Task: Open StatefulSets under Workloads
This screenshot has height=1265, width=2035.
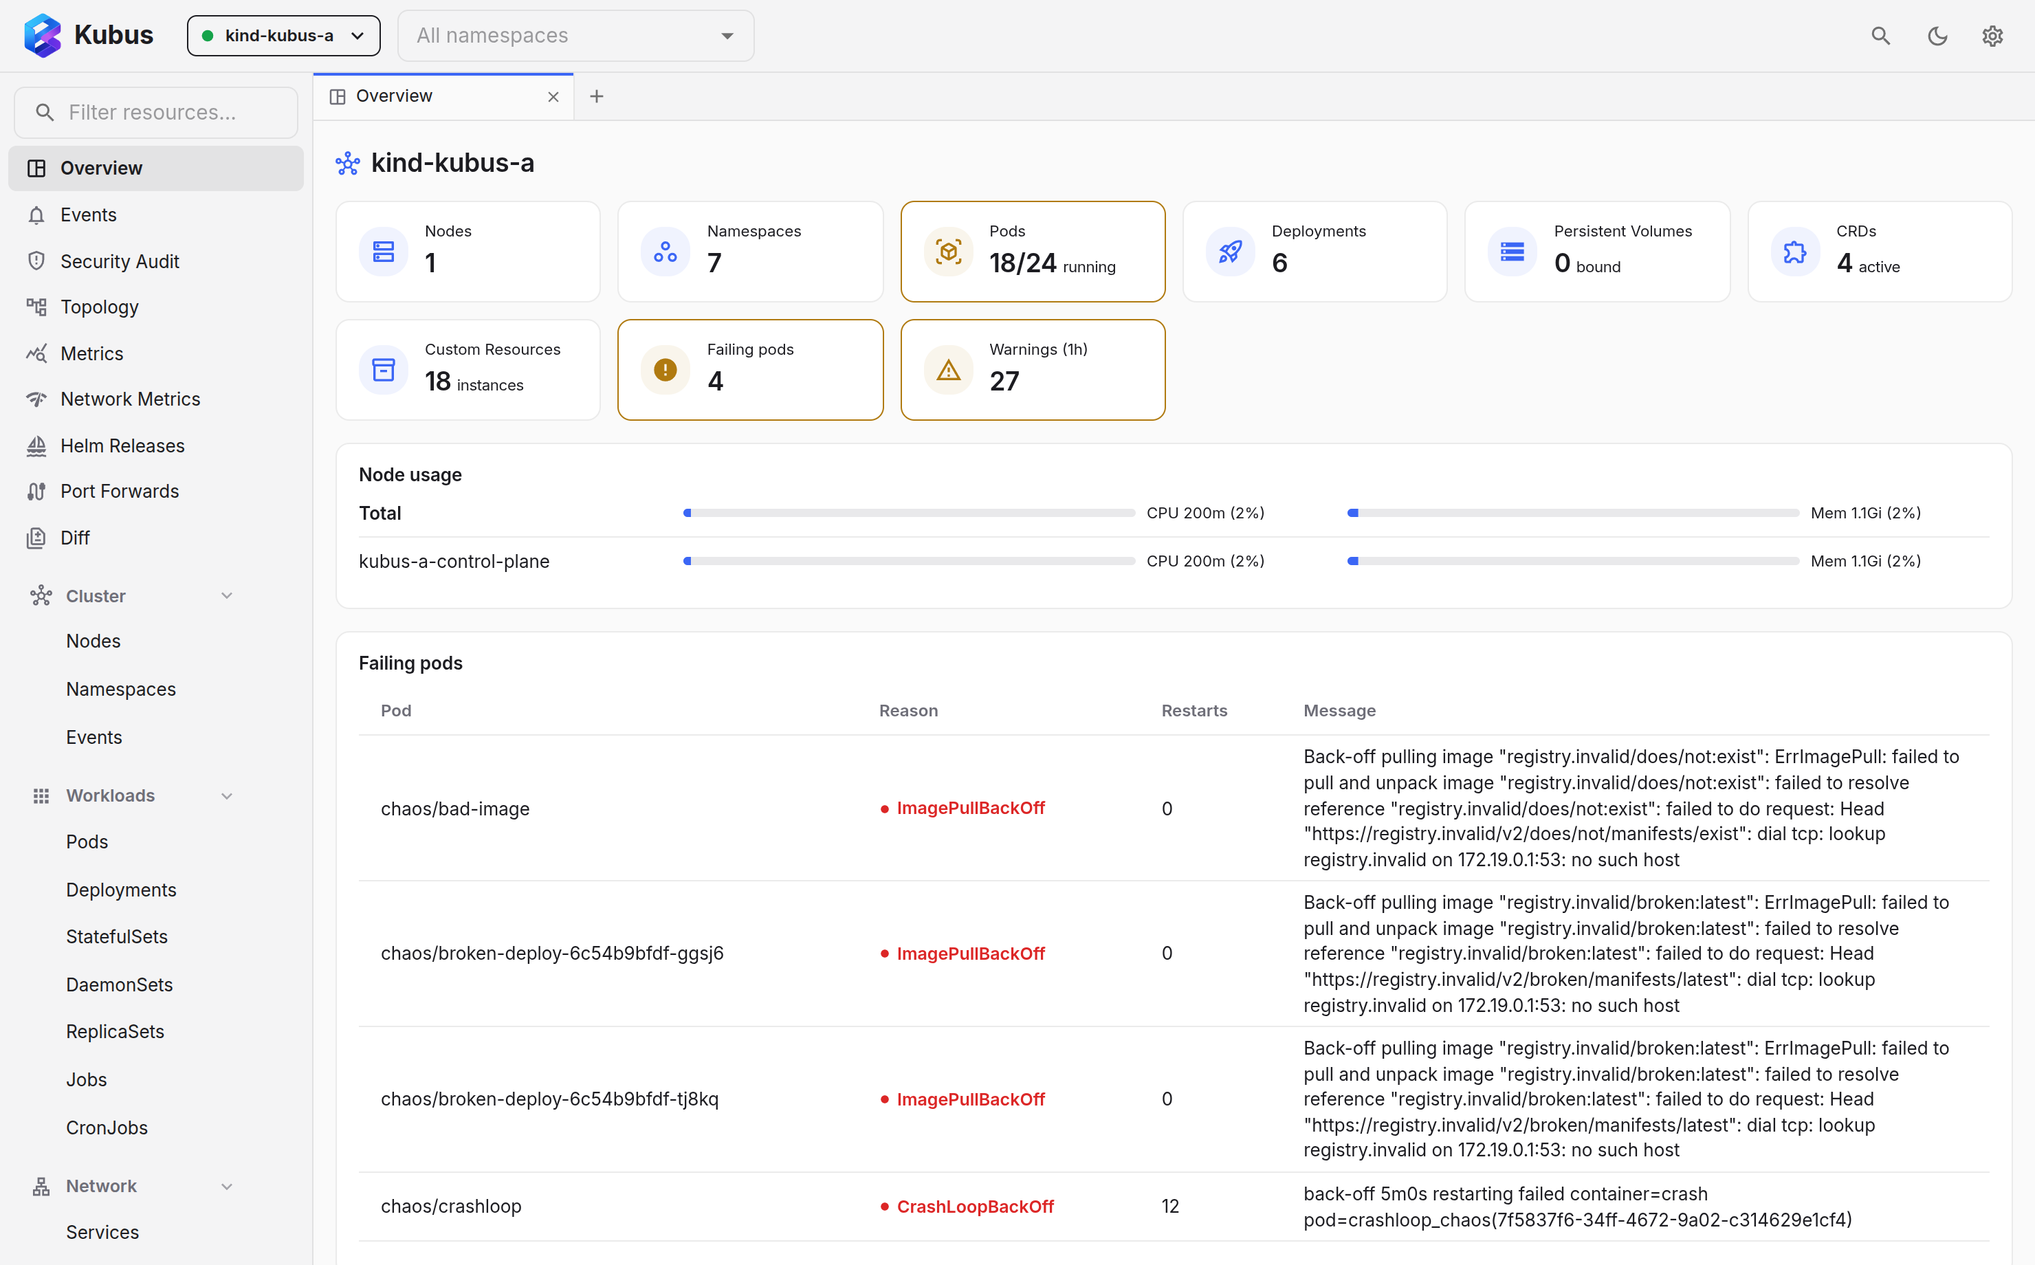Action: click(117, 937)
